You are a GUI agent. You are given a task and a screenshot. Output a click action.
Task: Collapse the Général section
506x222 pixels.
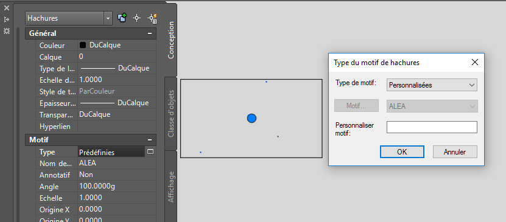(150, 33)
